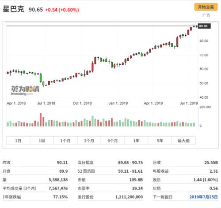
Task: Select the 1周 time range tab
Action: coord(42,141)
